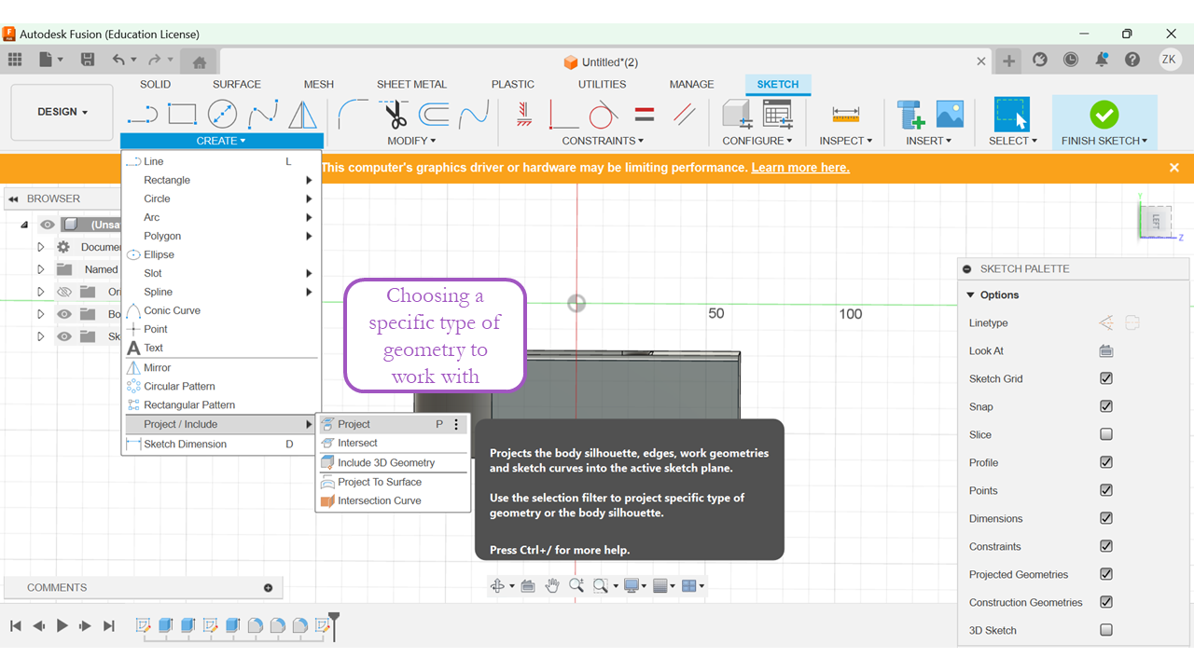Select the Mirror tool icon in toolbar
Viewport: 1194px width, 671px height.
coord(302,115)
